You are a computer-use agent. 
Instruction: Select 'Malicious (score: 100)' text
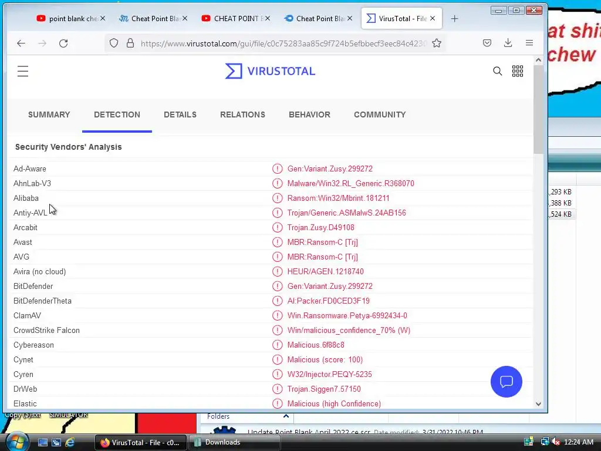[x=325, y=360]
